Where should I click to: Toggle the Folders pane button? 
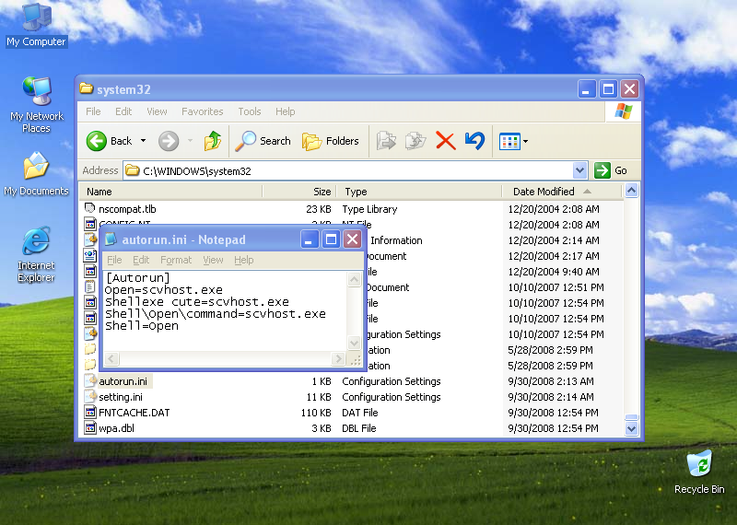click(330, 141)
